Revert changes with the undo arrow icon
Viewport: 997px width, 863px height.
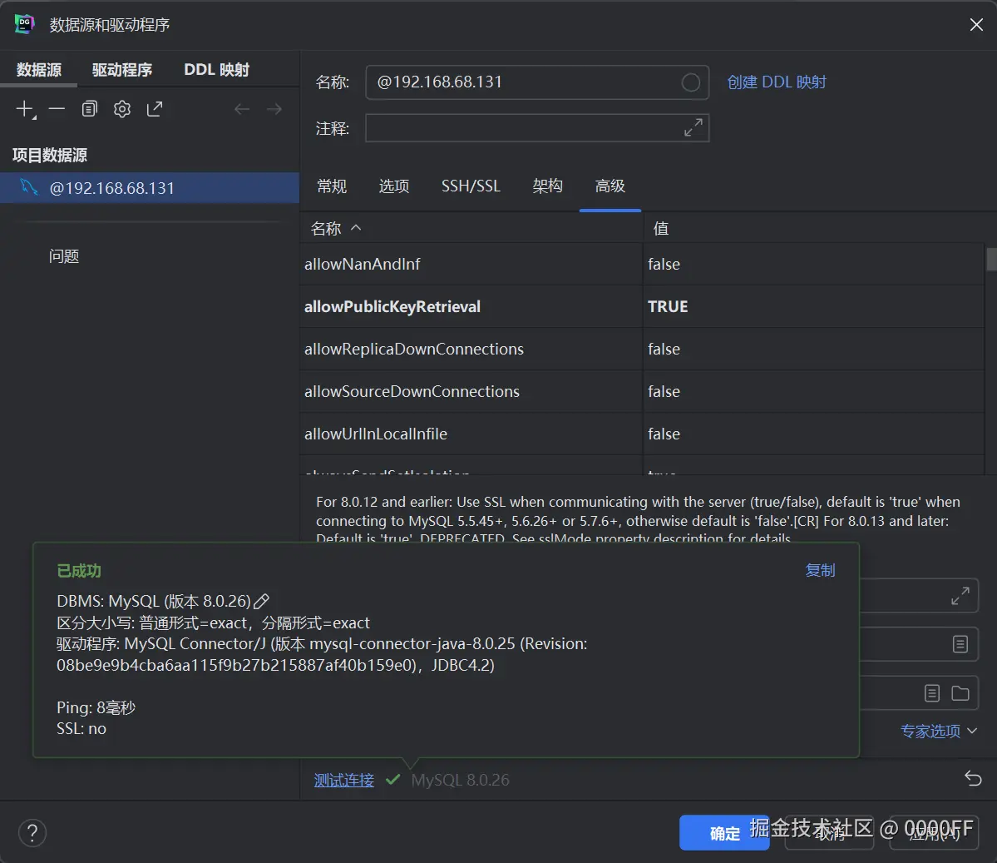click(x=973, y=778)
